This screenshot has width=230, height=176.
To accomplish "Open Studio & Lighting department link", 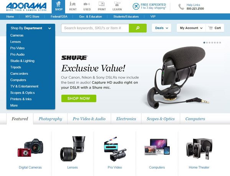I will (22, 61).
